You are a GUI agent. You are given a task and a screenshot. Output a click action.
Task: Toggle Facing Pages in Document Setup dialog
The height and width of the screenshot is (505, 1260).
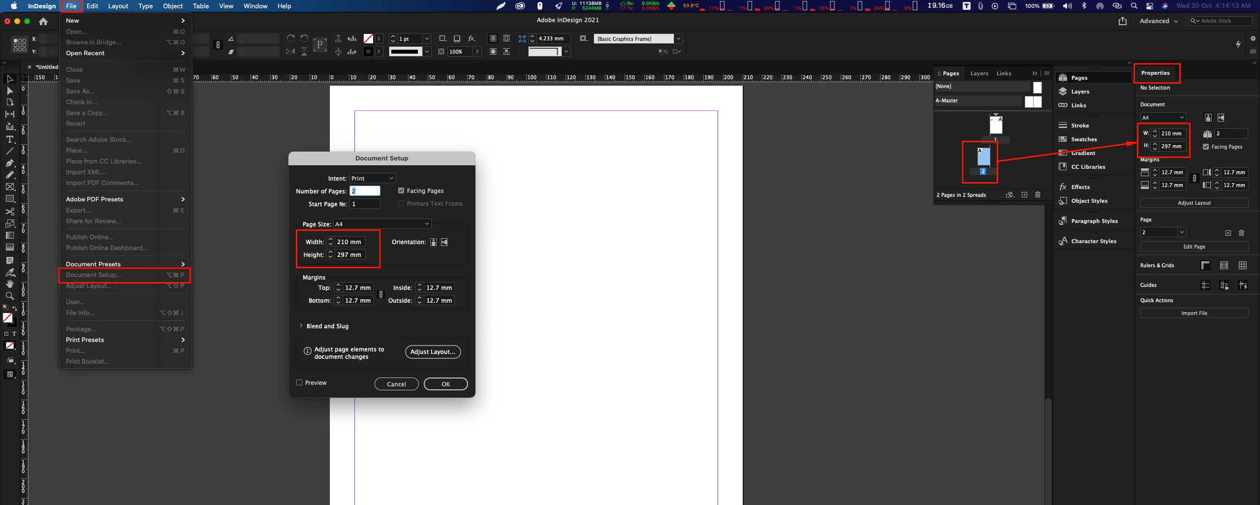click(401, 190)
